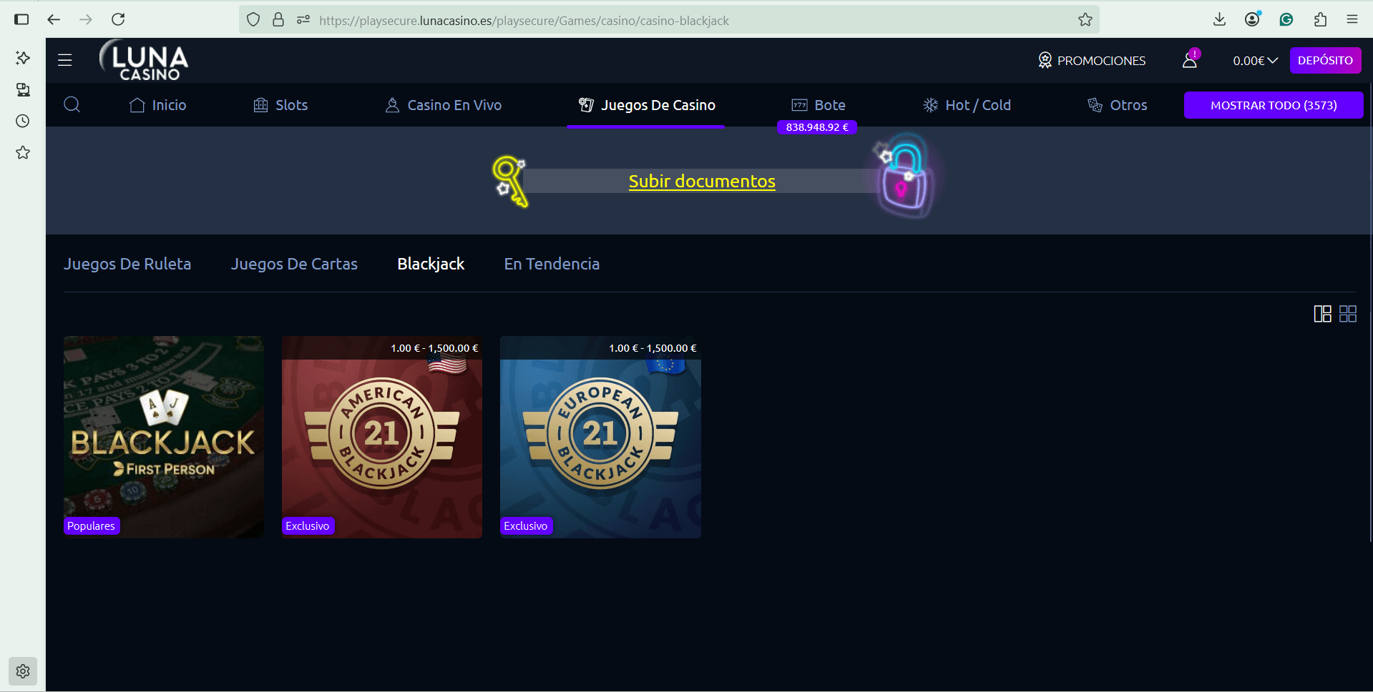
Task: Click the Grammarly extension icon
Action: coord(1286,19)
